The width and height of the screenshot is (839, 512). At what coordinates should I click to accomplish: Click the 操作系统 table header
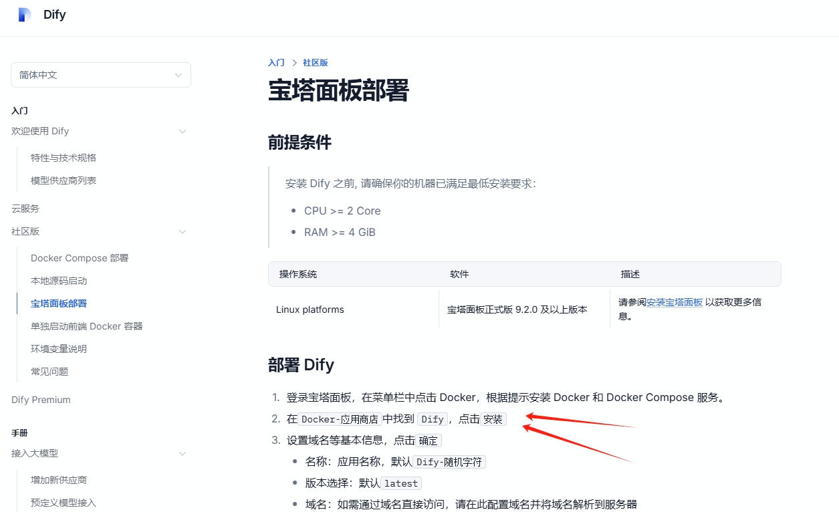(298, 274)
